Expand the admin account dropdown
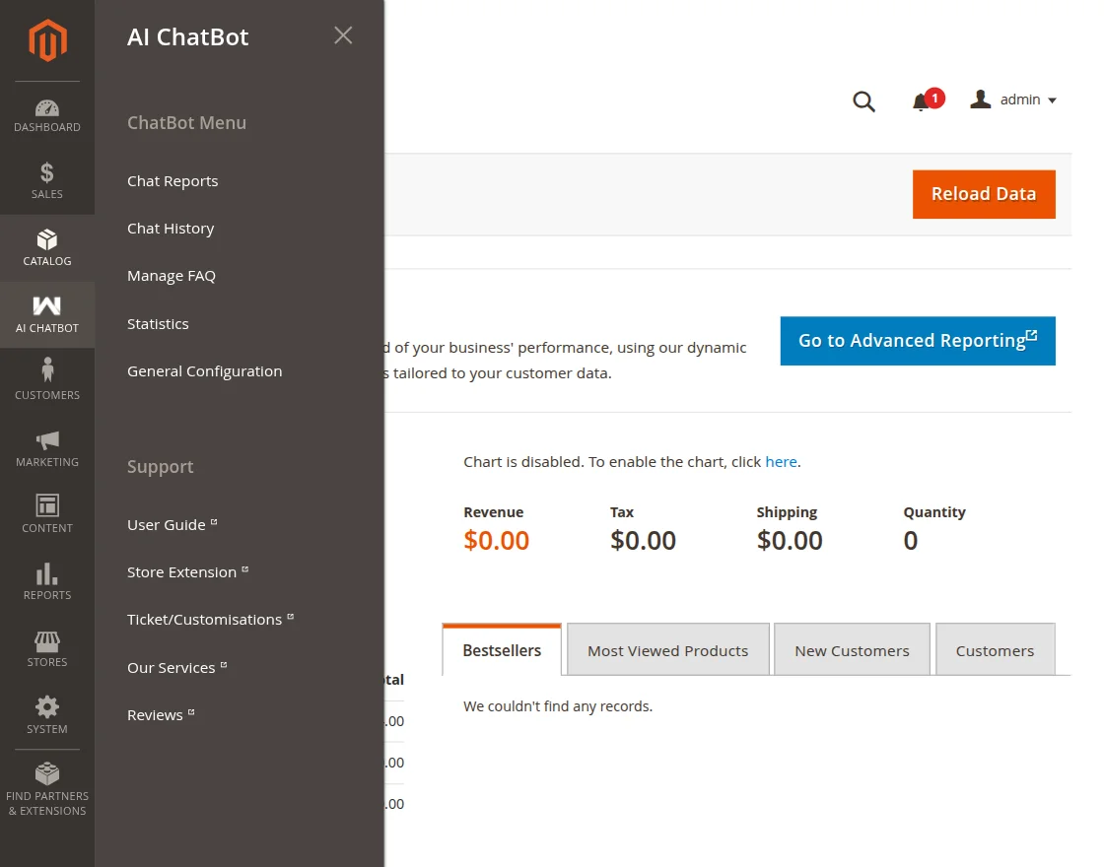This screenshot has height=867, width=1104. pos(1014,100)
